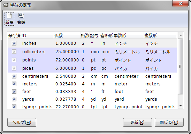Click the singular form 'meter'
The width and height of the screenshot is (191, 134).
(121, 84)
